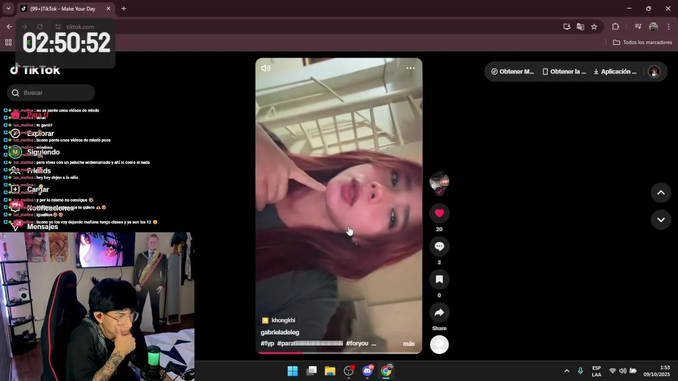
Task: Expand caption with más link
Action: pyautogui.click(x=409, y=344)
